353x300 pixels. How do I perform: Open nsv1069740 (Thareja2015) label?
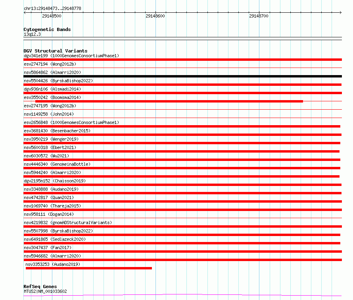pyautogui.click(x=52, y=206)
